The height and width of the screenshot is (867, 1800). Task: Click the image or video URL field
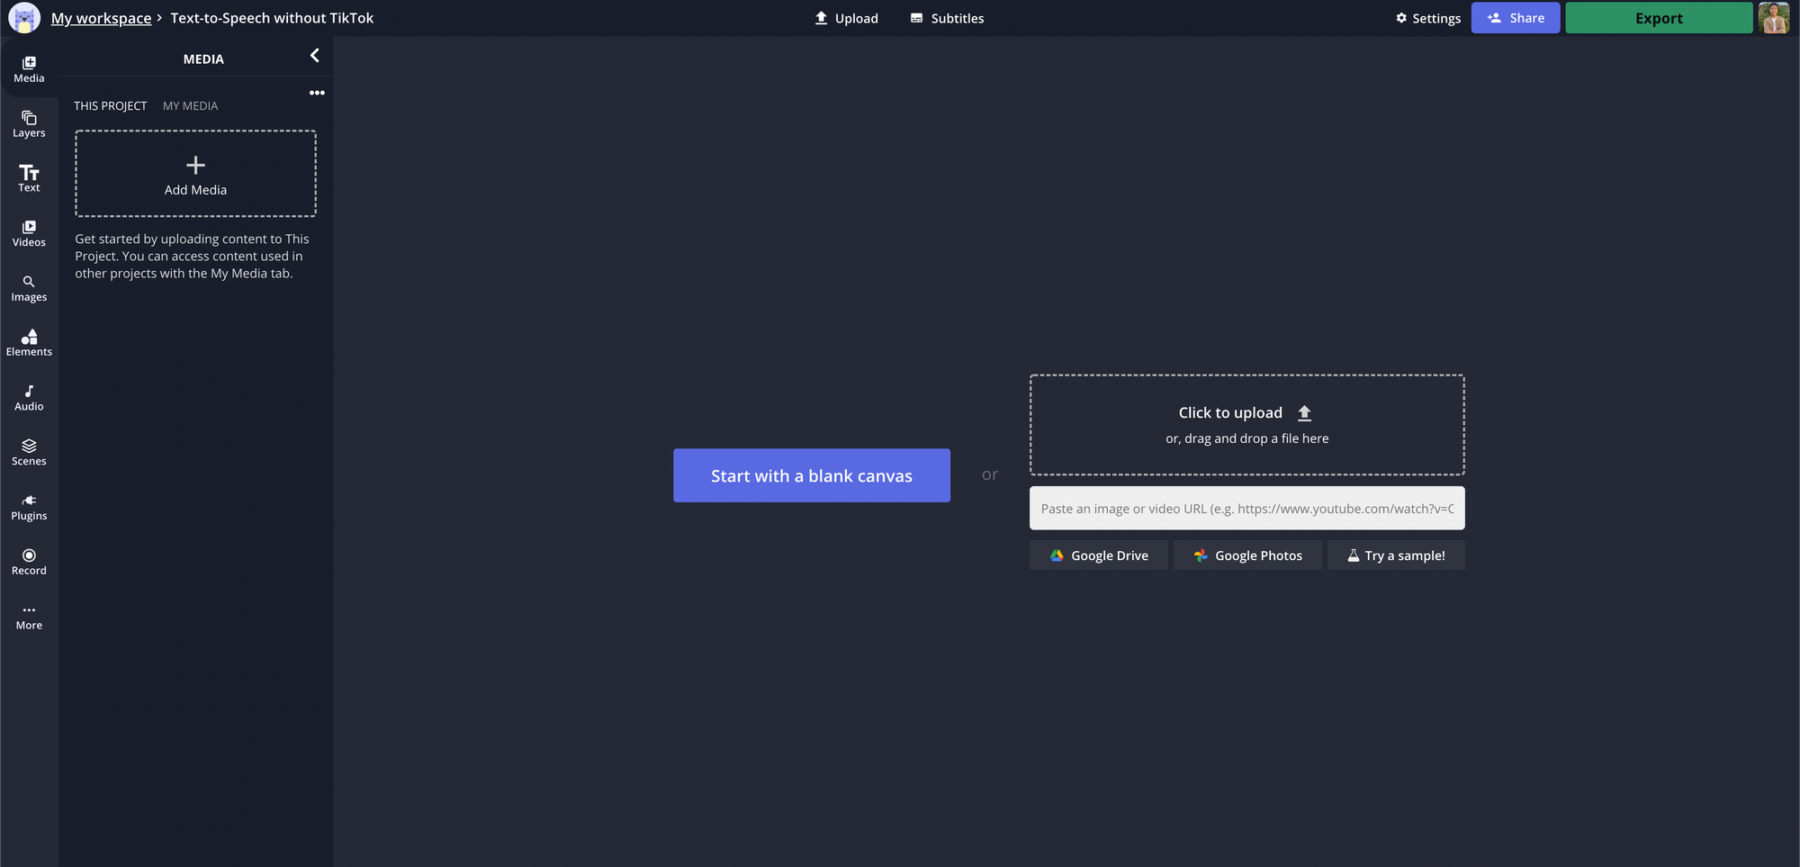click(x=1246, y=509)
